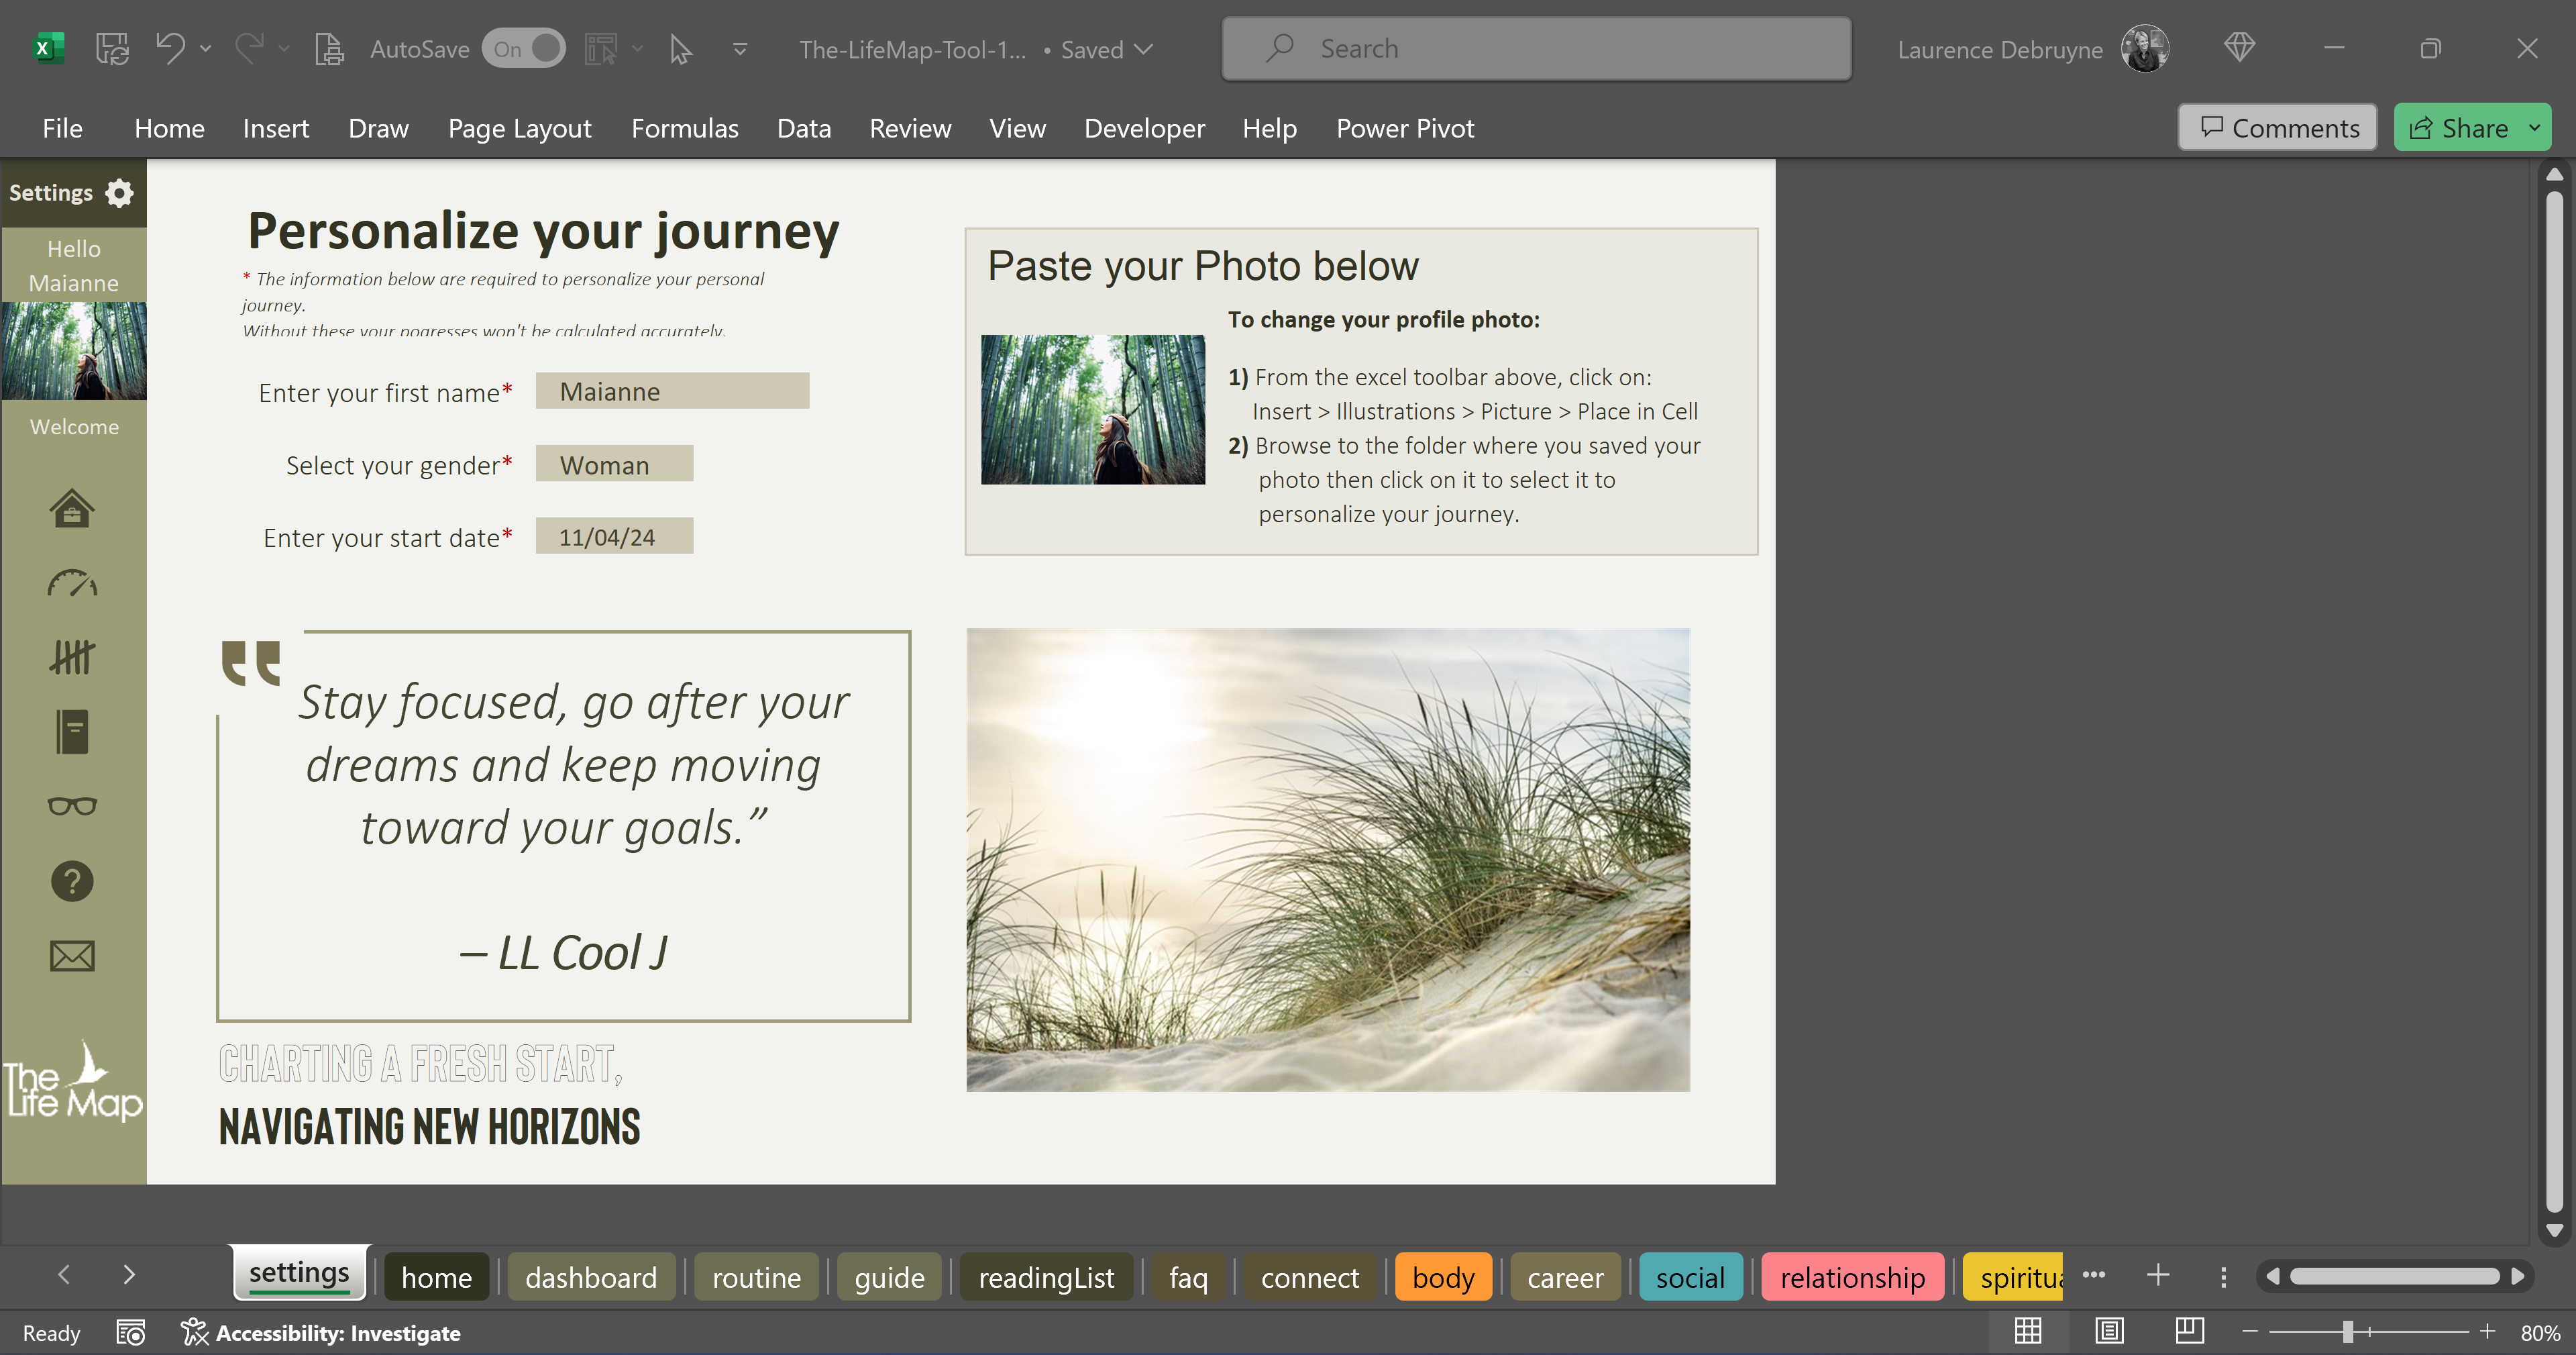The image size is (2576, 1355).
Task: Click the Search box in title bar
Action: tap(1536, 48)
